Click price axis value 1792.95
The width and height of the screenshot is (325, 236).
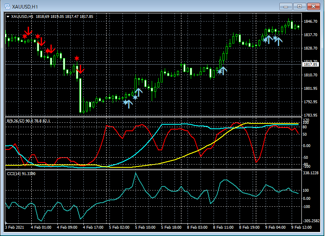(310, 102)
